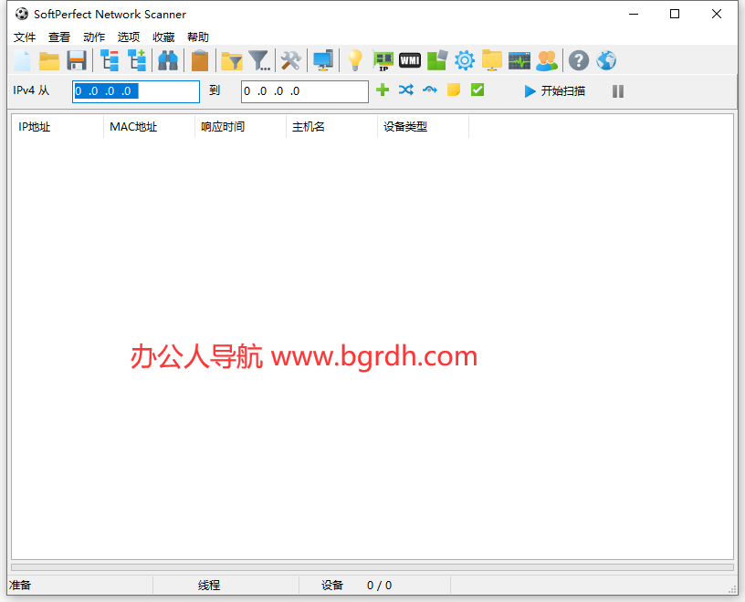The width and height of the screenshot is (745, 602).
Task: Click the users icon in toolbar
Action: (x=547, y=61)
